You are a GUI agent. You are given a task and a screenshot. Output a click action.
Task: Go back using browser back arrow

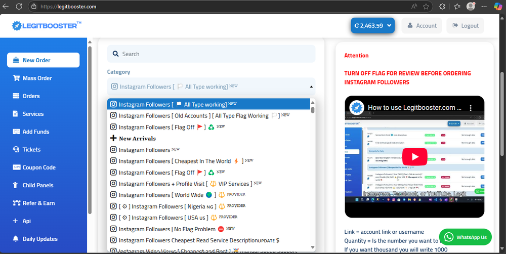point(6,7)
